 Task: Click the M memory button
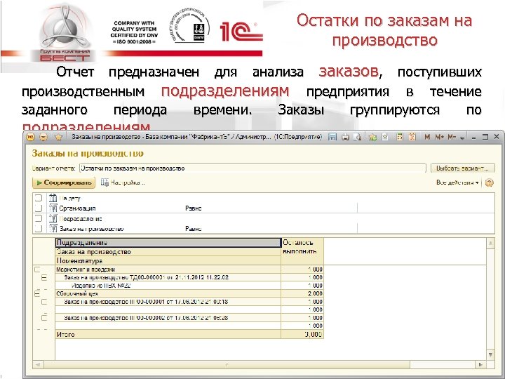[x=427, y=137]
